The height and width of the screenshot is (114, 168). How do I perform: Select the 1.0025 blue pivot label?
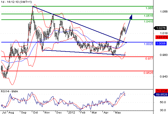click(148, 44)
